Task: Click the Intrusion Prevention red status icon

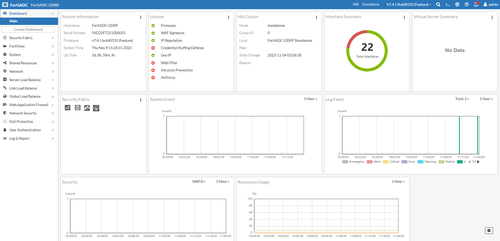Action: point(153,70)
